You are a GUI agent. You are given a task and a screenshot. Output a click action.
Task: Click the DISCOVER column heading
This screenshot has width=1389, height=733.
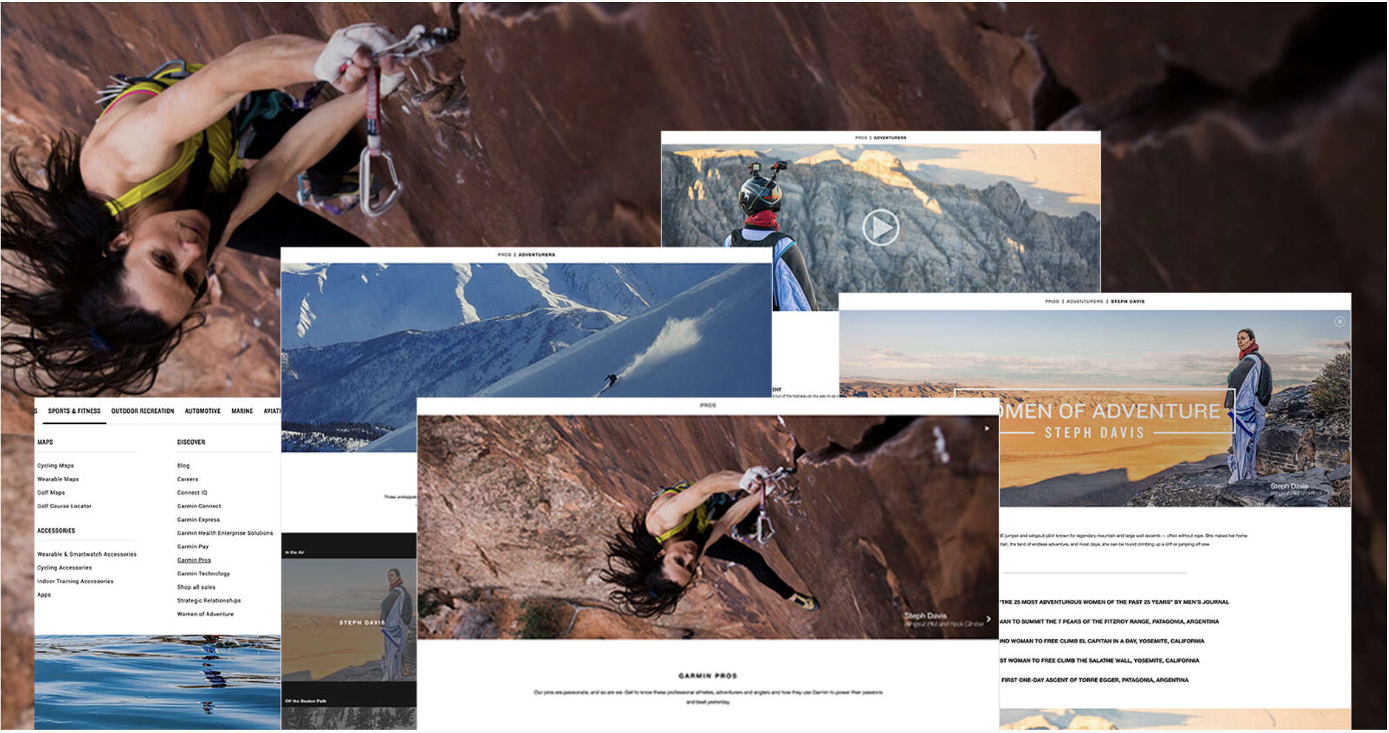[191, 442]
